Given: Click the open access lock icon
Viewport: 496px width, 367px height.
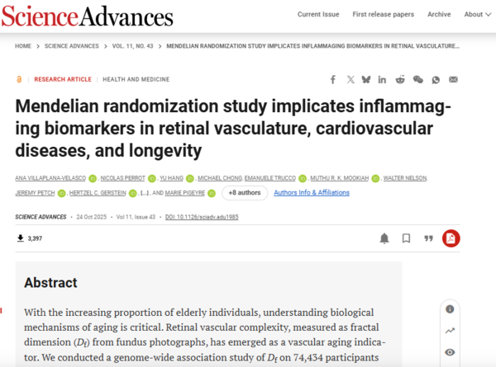Looking at the screenshot, I should 18,79.
